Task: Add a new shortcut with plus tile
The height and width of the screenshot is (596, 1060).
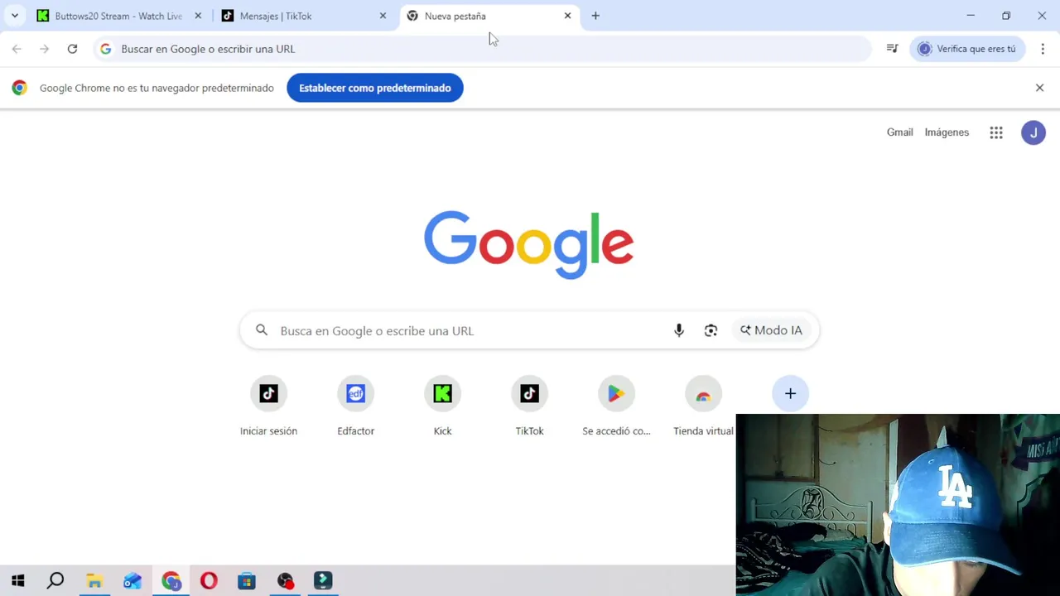Action: pos(790,394)
